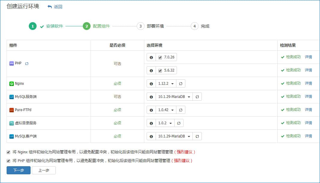320x183 pixels.
Task: Open info icon for Pure-FTPd 1.0.42
Action: pos(151,110)
